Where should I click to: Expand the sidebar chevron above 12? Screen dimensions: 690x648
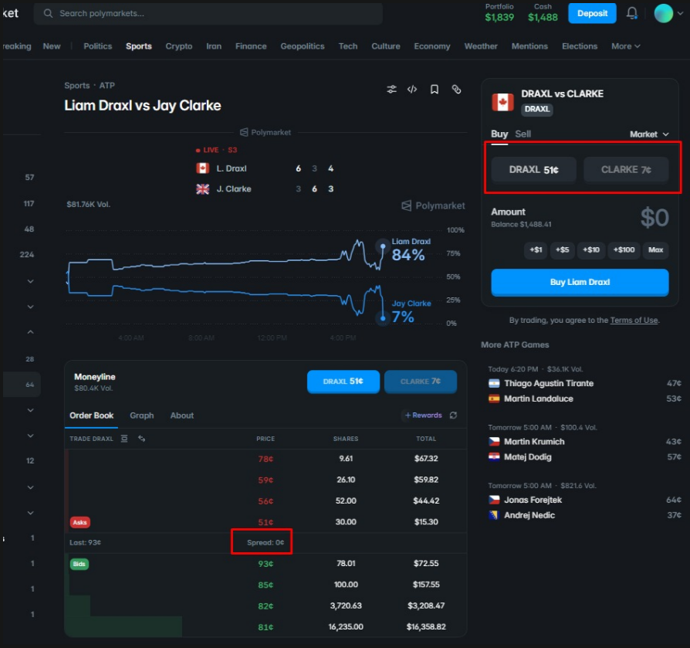(x=30, y=436)
